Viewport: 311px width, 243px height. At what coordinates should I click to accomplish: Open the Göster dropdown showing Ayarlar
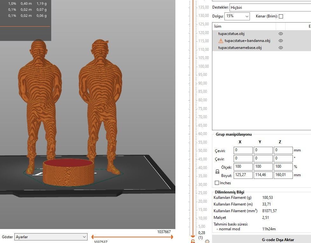click(51, 237)
